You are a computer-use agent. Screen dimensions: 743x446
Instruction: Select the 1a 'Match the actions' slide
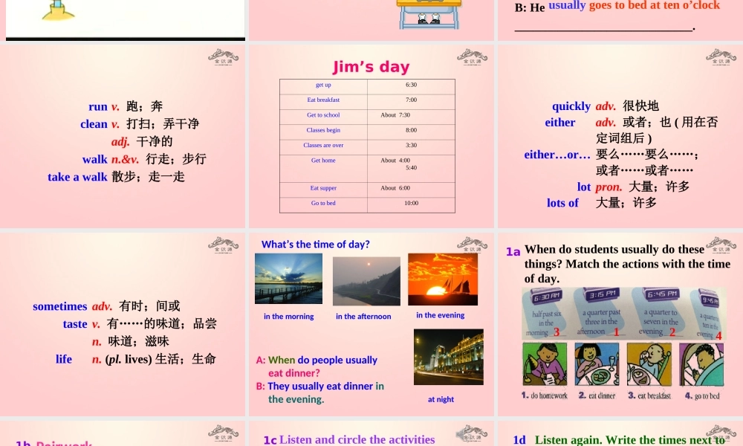coord(620,324)
